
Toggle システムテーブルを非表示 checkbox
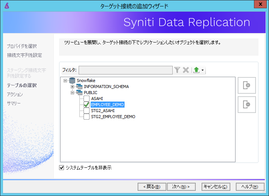pos(61,167)
